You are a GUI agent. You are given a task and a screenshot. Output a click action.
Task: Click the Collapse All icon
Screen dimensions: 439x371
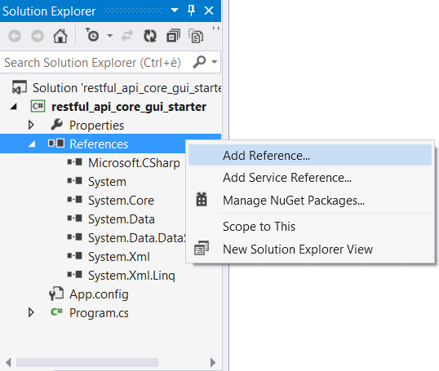[173, 36]
